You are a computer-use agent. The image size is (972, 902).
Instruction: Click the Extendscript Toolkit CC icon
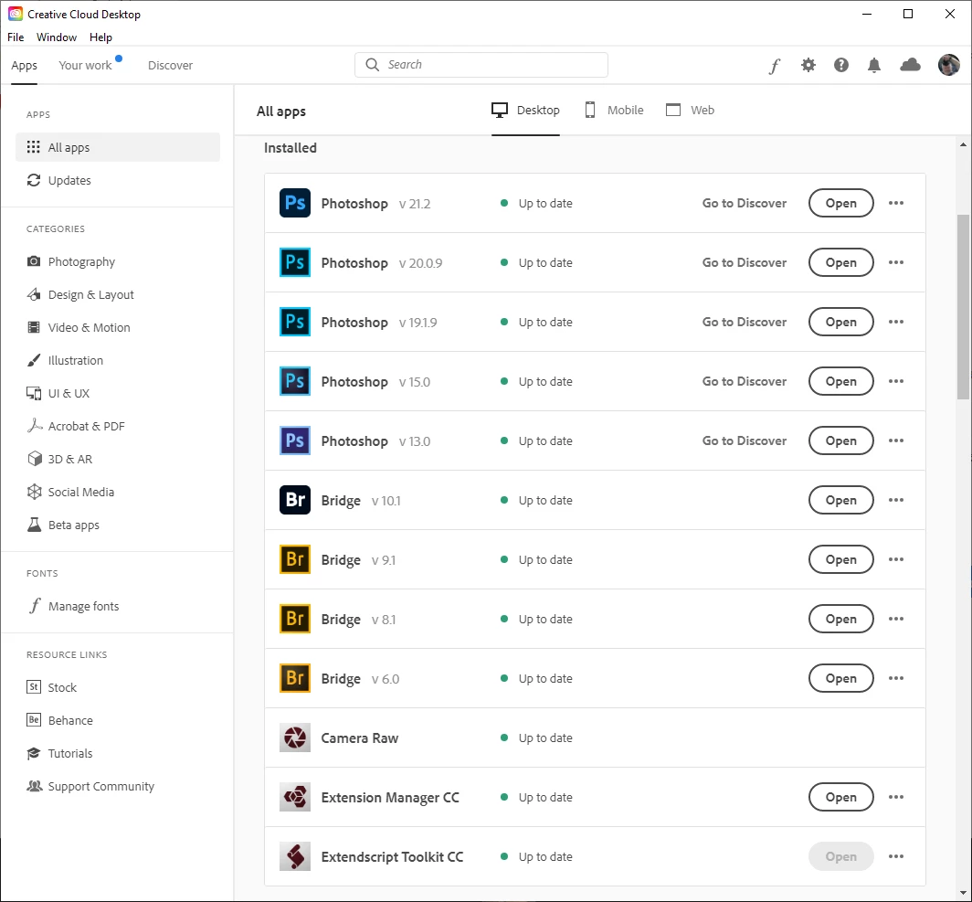click(x=294, y=856)
